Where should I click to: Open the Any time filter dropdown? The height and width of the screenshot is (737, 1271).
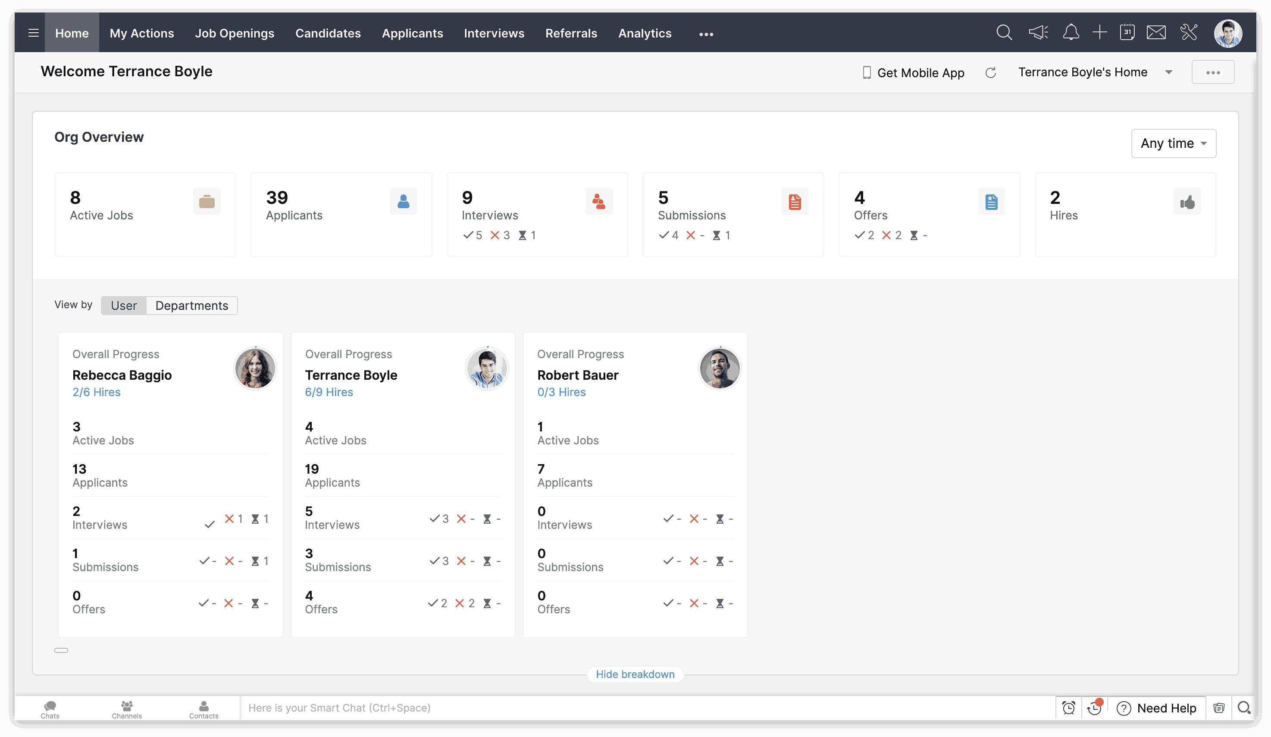click(1173, 143)
